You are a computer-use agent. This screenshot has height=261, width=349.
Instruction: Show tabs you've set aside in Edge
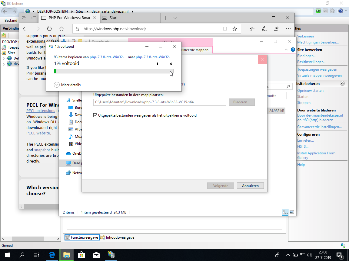tap(24, 18)
